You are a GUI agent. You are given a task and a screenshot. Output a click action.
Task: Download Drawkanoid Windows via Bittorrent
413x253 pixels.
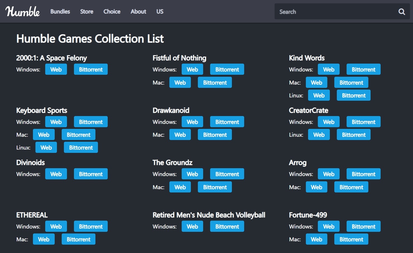[x=227, y=122]
